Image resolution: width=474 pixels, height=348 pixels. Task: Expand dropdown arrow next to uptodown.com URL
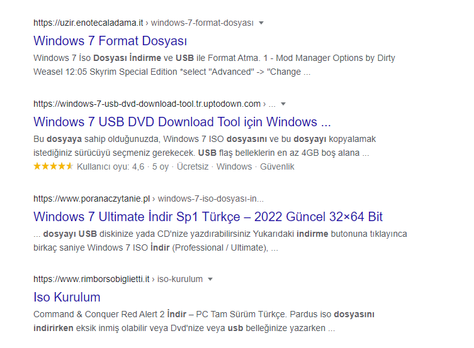point(283,104)
